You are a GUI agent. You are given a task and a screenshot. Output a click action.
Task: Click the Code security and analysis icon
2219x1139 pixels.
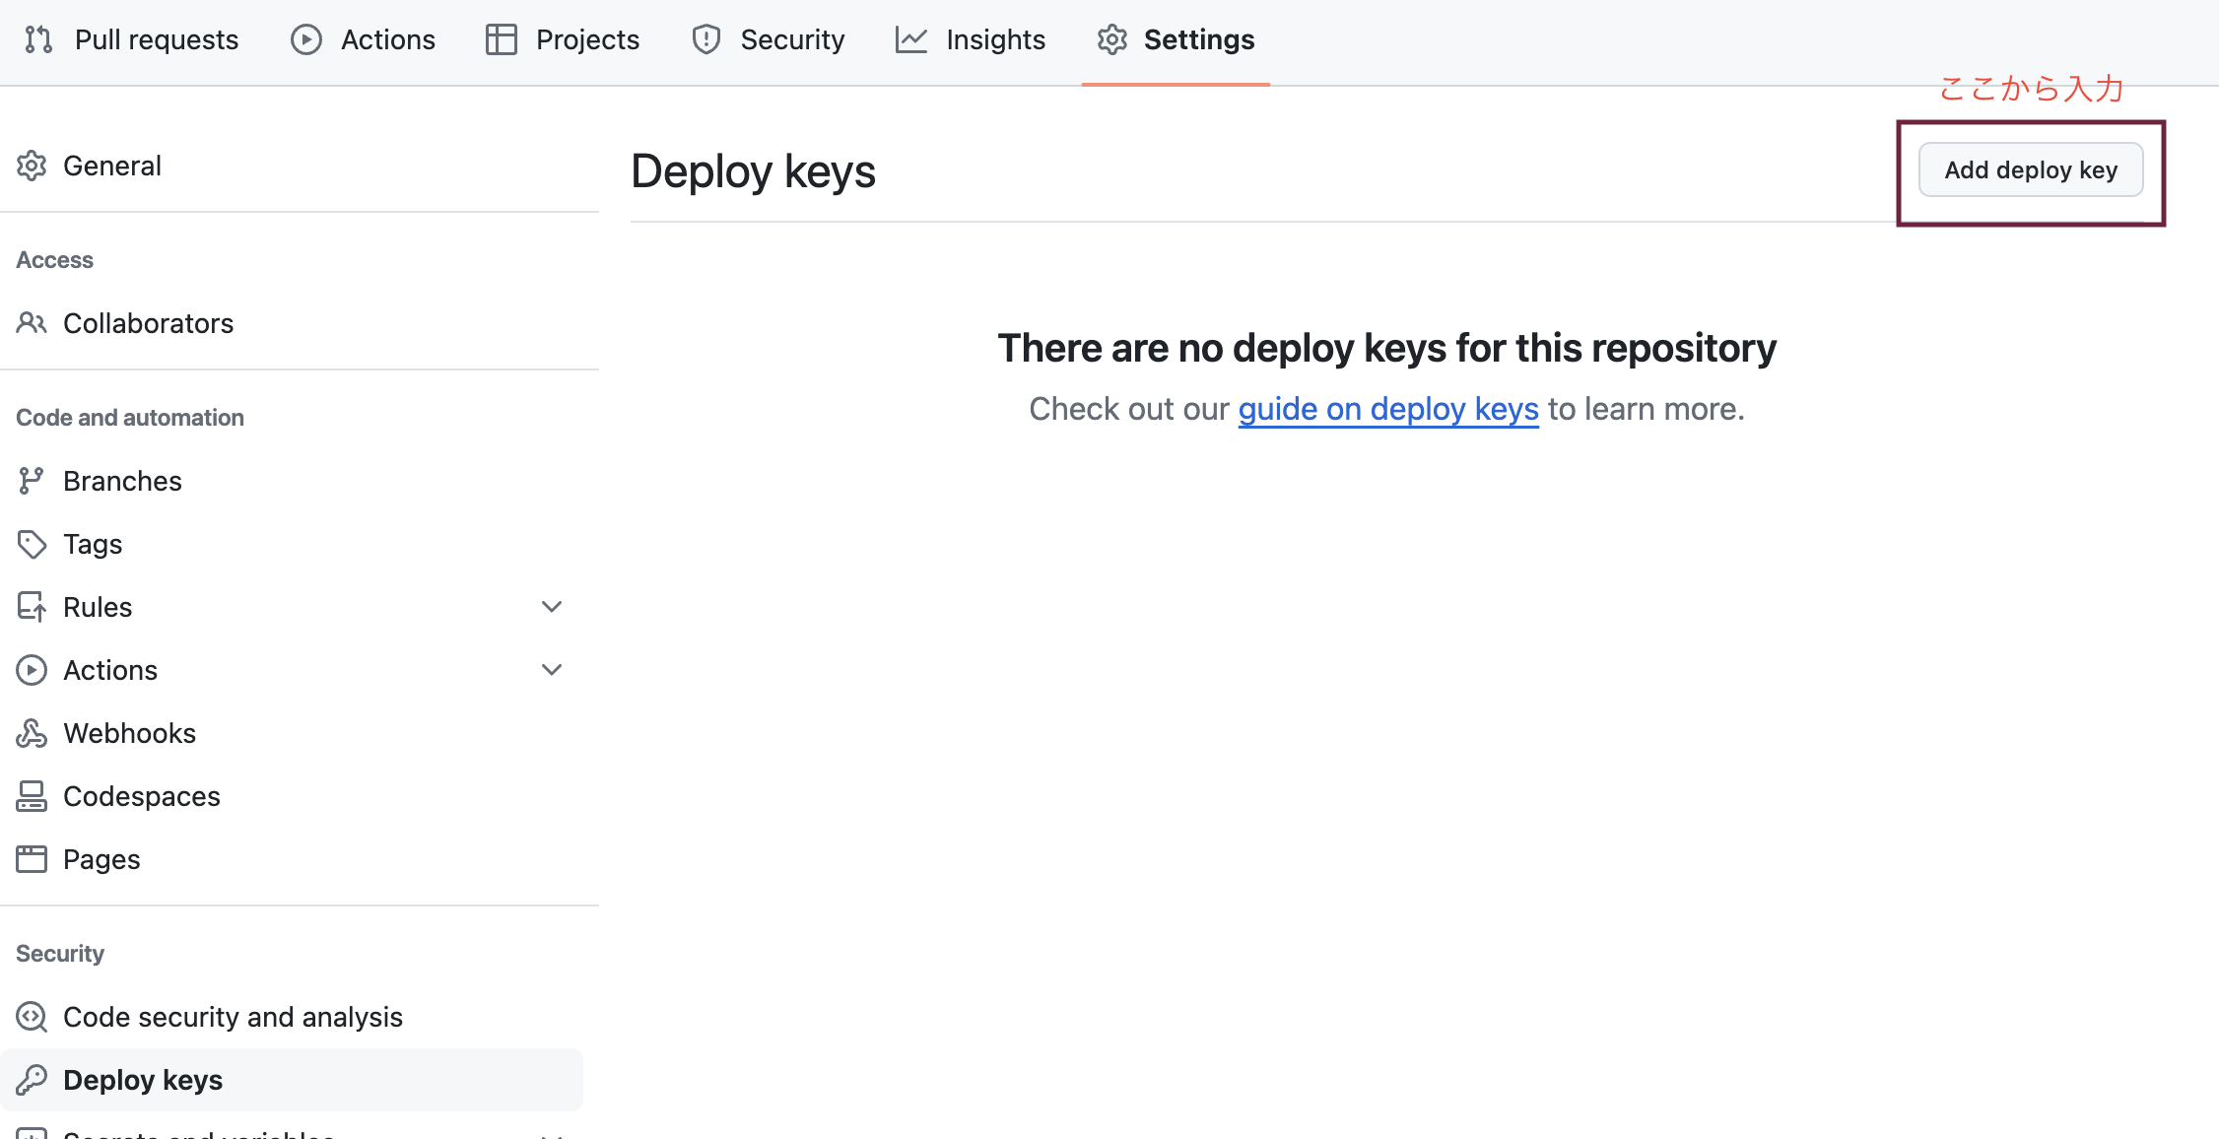(32, 1017)
